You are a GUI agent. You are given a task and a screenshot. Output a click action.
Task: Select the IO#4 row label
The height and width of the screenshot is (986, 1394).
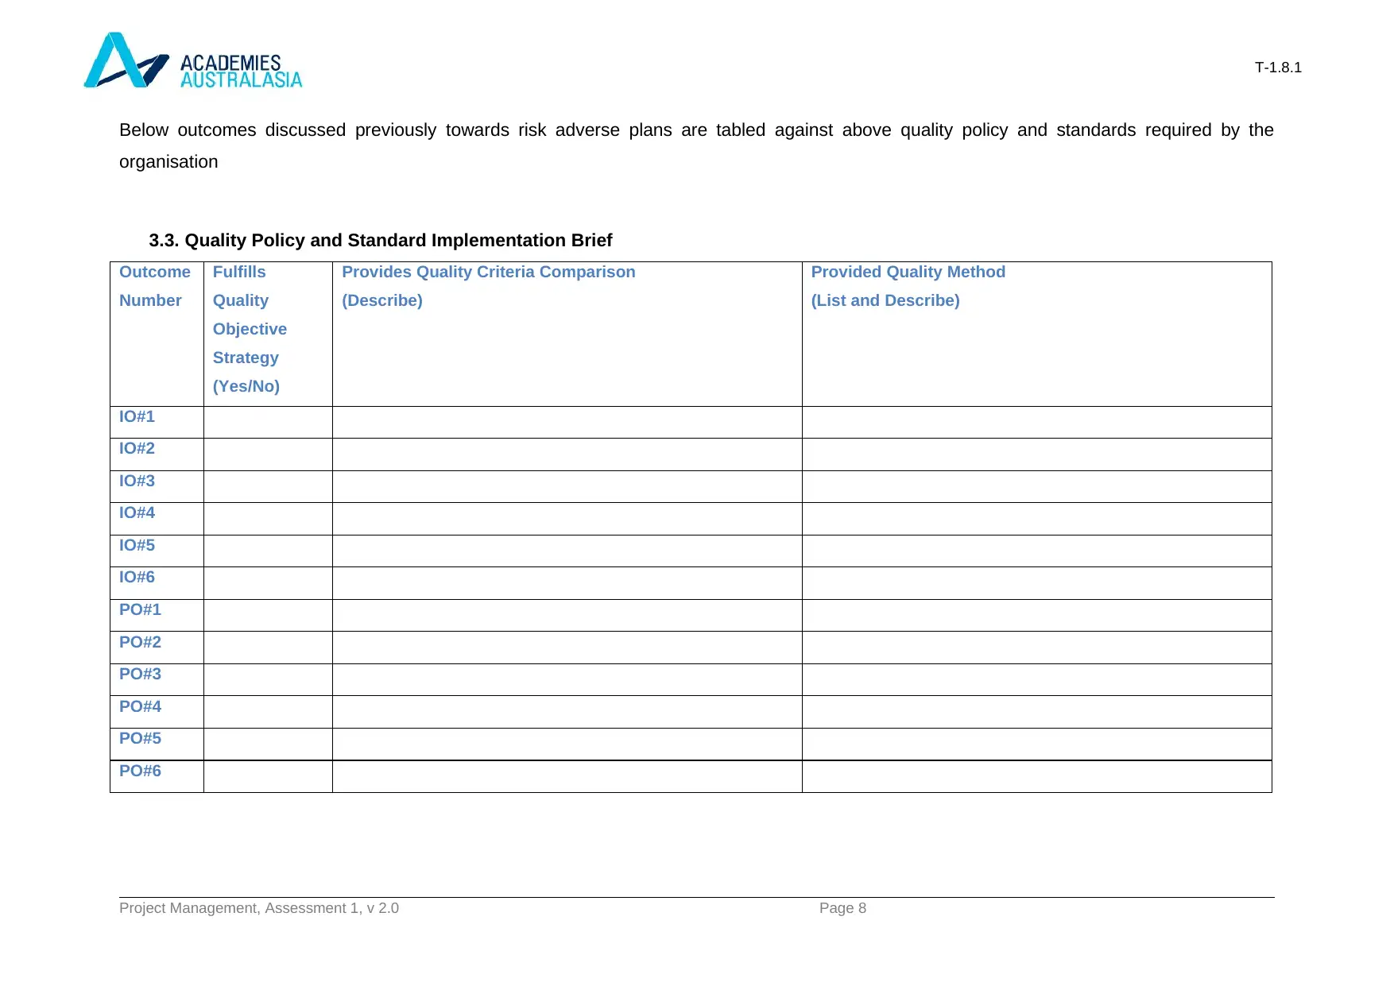(x=137, y=512)
